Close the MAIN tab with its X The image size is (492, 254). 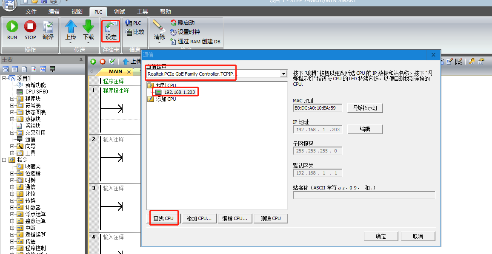pyautogui.click(x=129, y=72)
